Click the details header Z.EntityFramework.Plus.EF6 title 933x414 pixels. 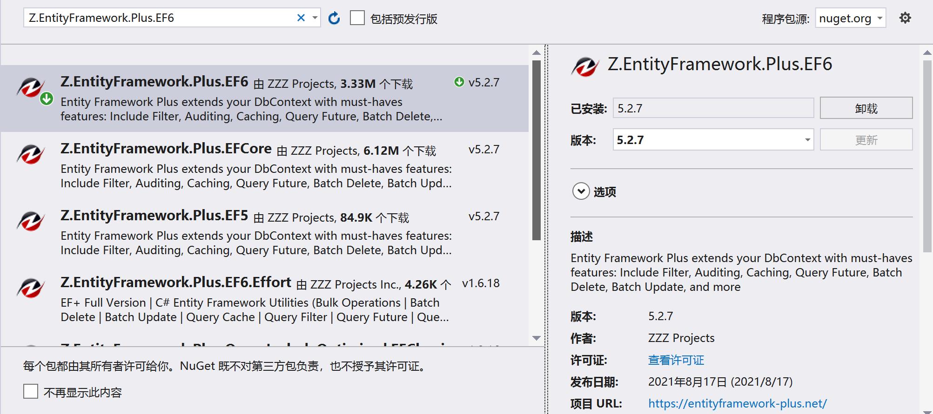720,64
